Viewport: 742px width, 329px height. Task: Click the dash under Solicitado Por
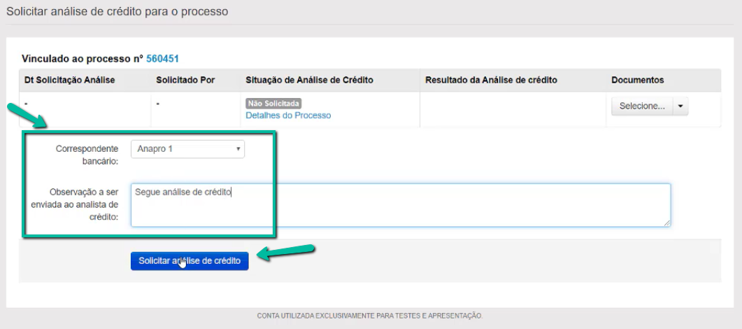click(158, 104)
